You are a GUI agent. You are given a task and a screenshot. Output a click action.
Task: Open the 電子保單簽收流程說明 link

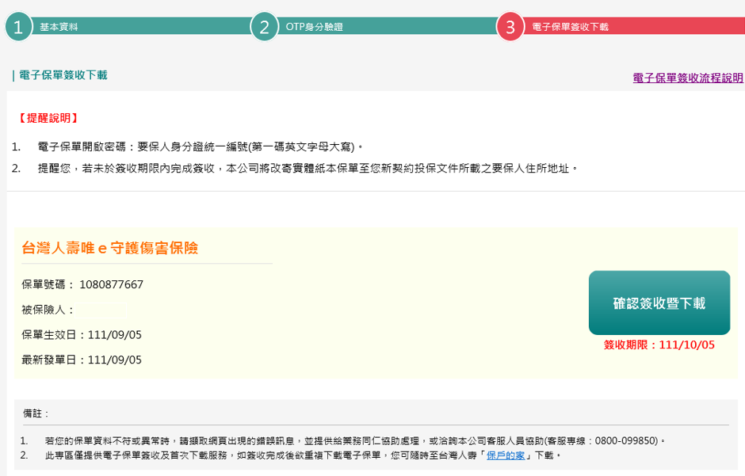click(x=688, y=78)
